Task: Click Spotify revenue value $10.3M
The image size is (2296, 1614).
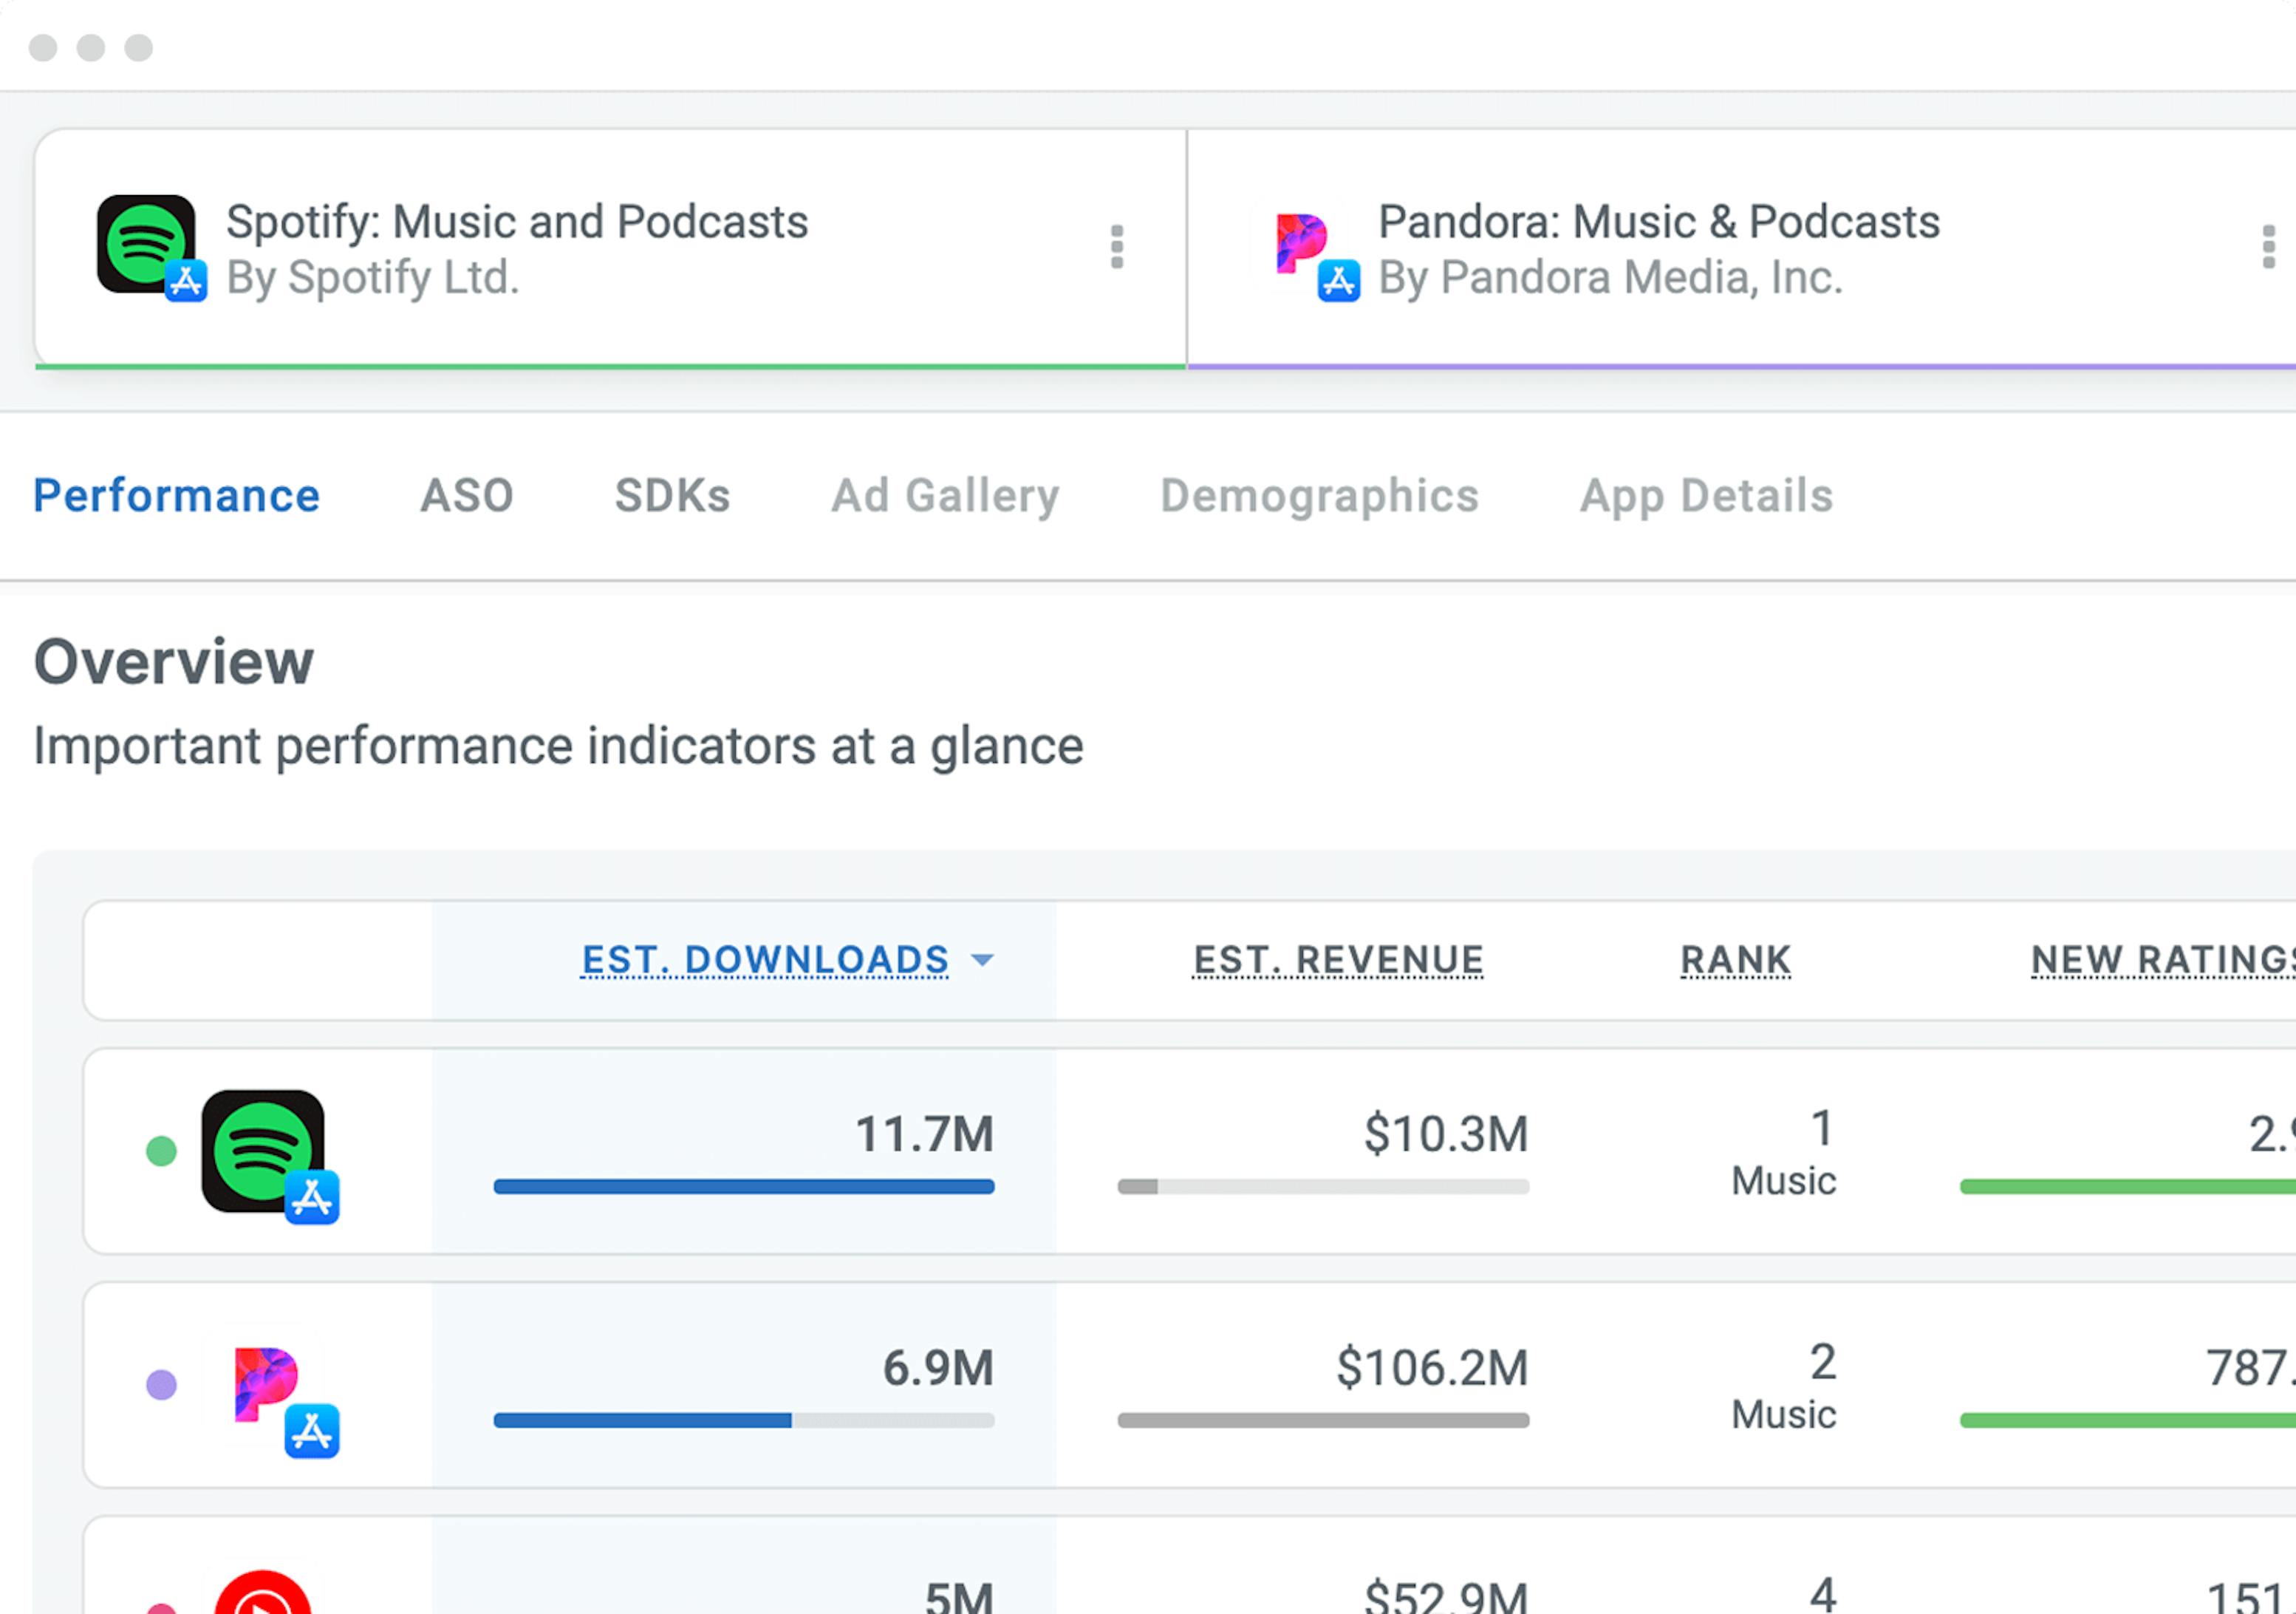Action: tap(1446, 1134)
